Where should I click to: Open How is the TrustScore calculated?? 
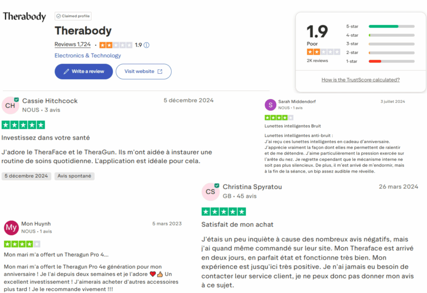pos(360,80)
